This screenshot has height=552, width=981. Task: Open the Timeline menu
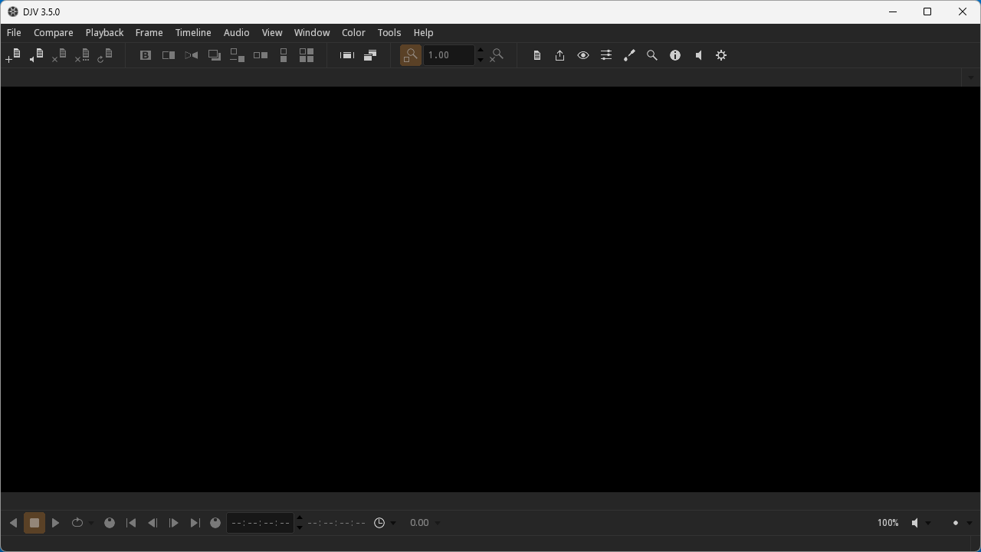tap(193, 33)
